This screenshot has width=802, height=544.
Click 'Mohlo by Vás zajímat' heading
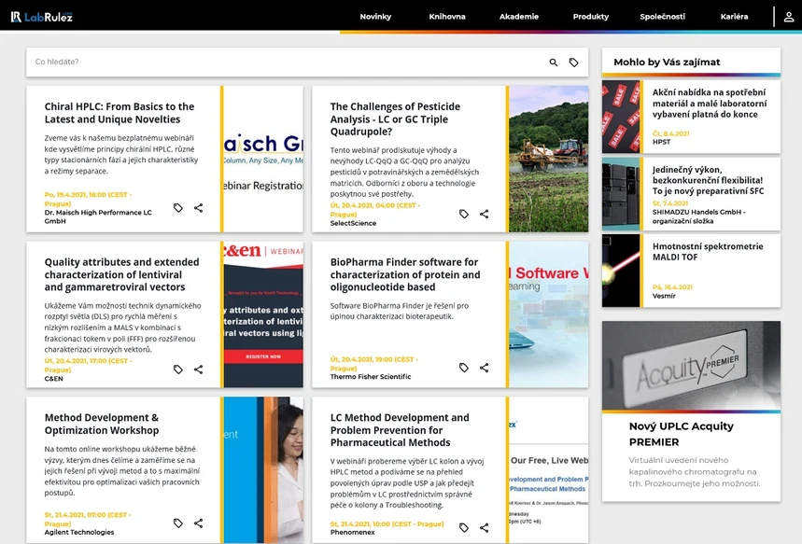point(667,62)
